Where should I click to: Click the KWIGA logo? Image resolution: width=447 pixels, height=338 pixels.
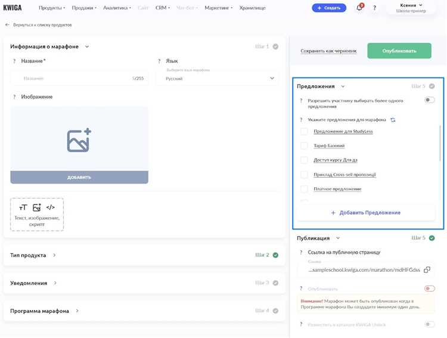click(13, 8)
